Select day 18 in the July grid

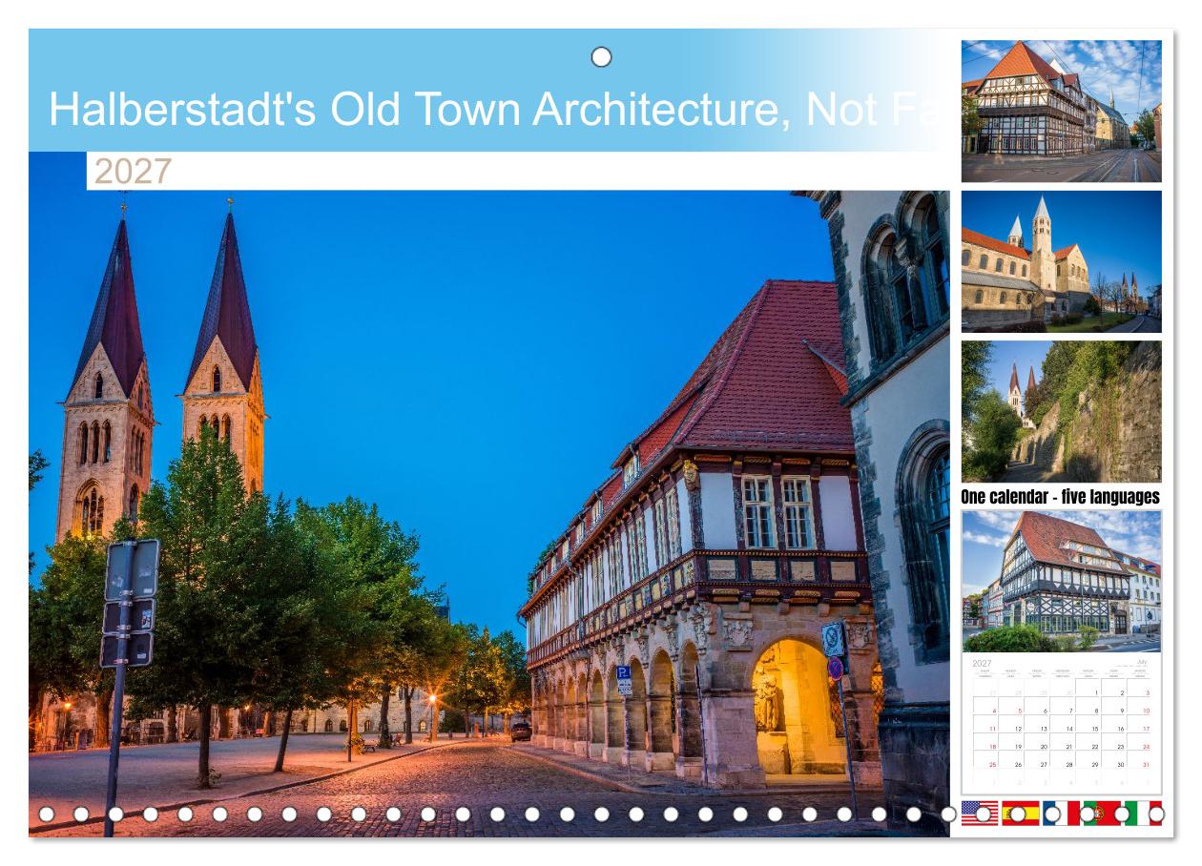(992, 747)
